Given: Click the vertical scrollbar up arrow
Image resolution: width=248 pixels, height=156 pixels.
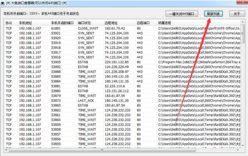Looking at the screenshot, I should (x=243, y=21).
